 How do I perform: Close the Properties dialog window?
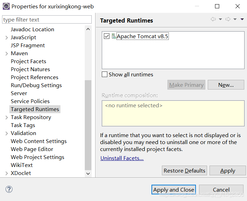coord(238,6)
